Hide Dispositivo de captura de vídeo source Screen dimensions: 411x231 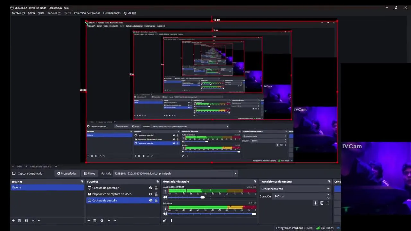151,194
